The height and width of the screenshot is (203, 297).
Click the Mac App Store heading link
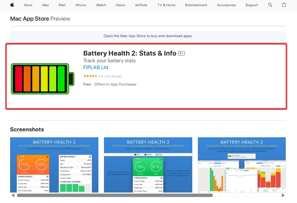(30, 19)
